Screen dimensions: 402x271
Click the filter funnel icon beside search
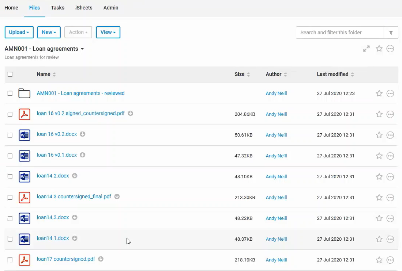click(x=391, y=33)
